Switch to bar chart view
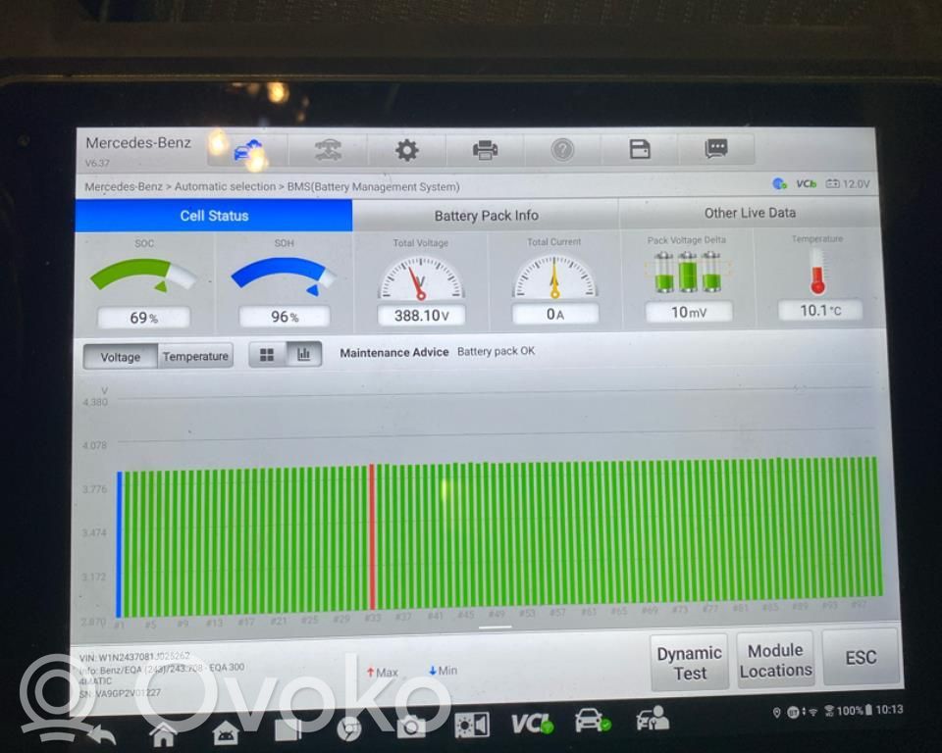942x753 pixels. coord(304,354)
